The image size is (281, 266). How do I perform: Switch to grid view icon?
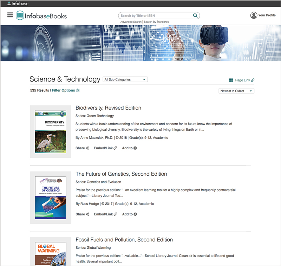click(231, 80)
